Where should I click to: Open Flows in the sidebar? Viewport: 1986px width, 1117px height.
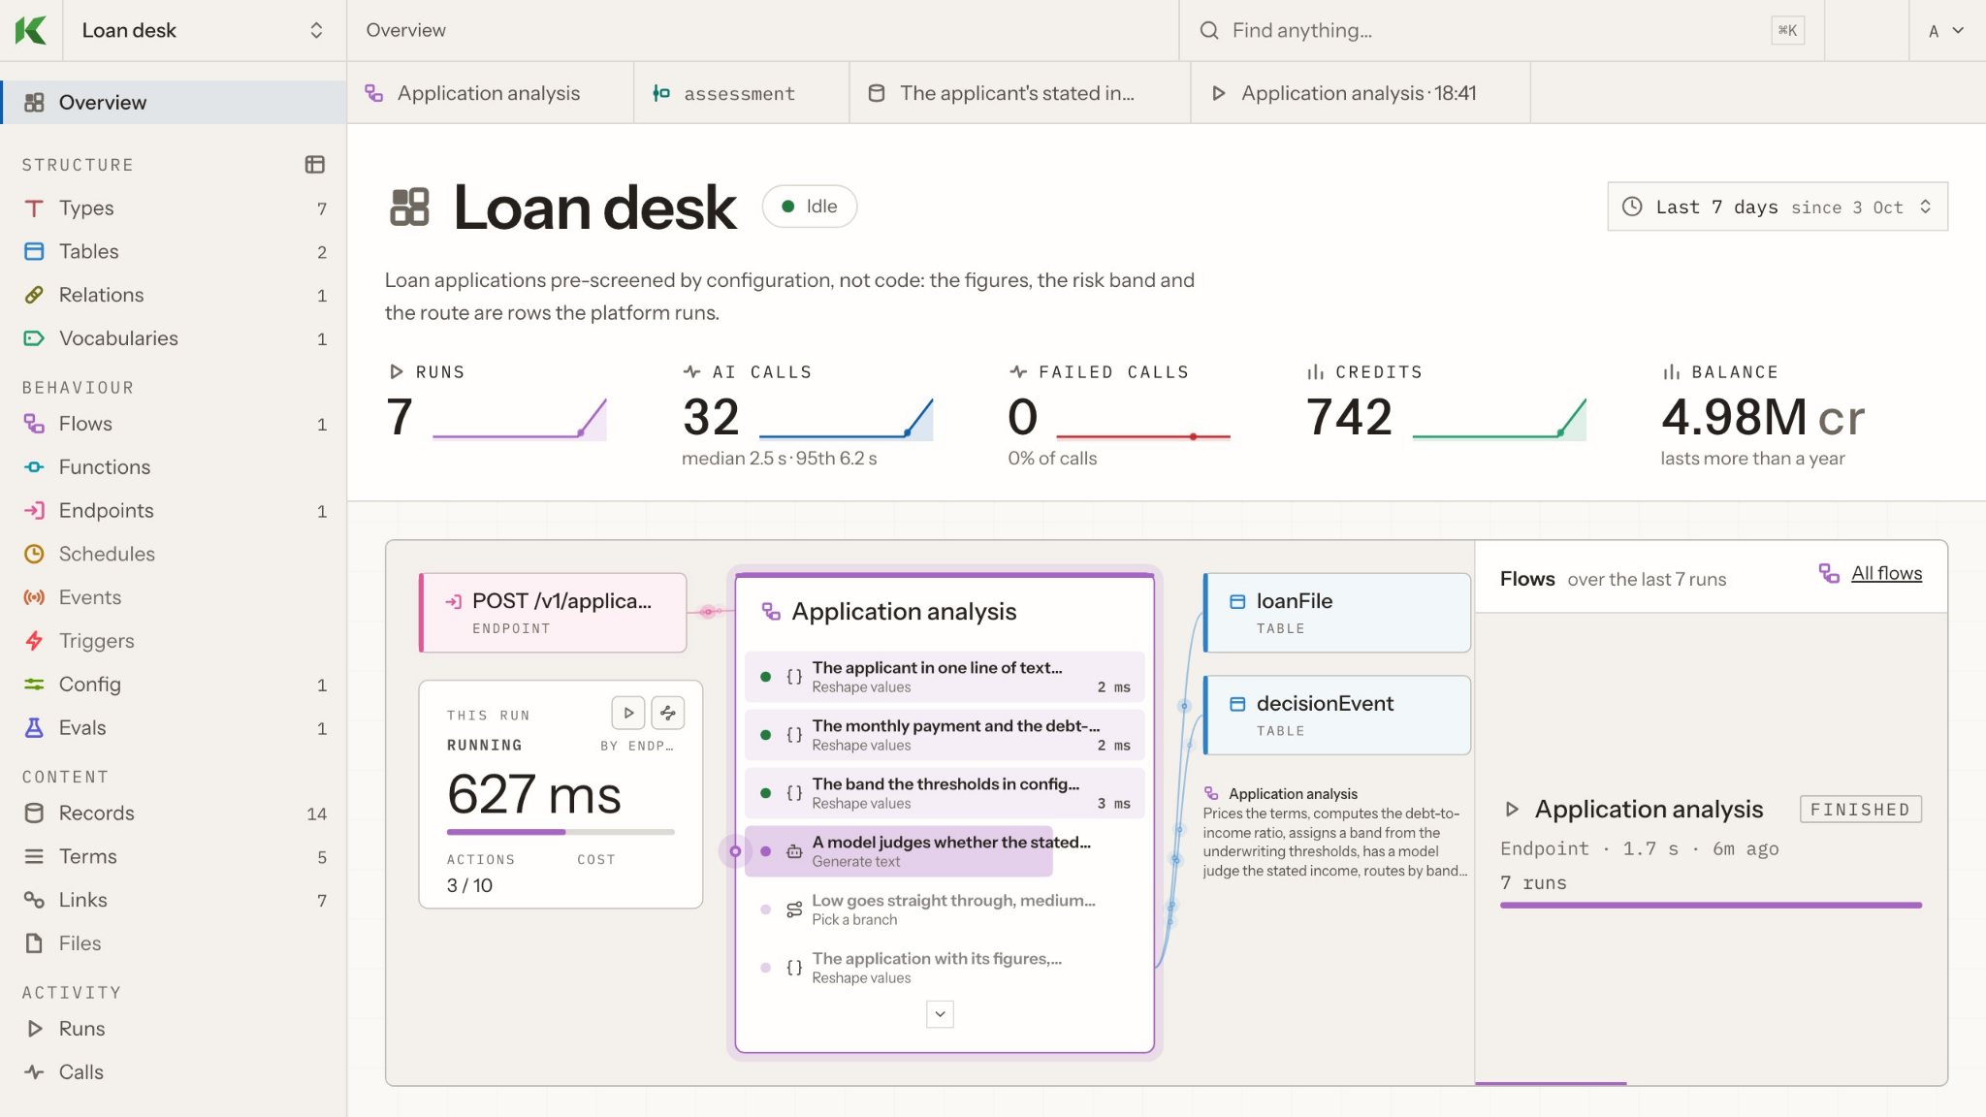(x=174, y=424)
